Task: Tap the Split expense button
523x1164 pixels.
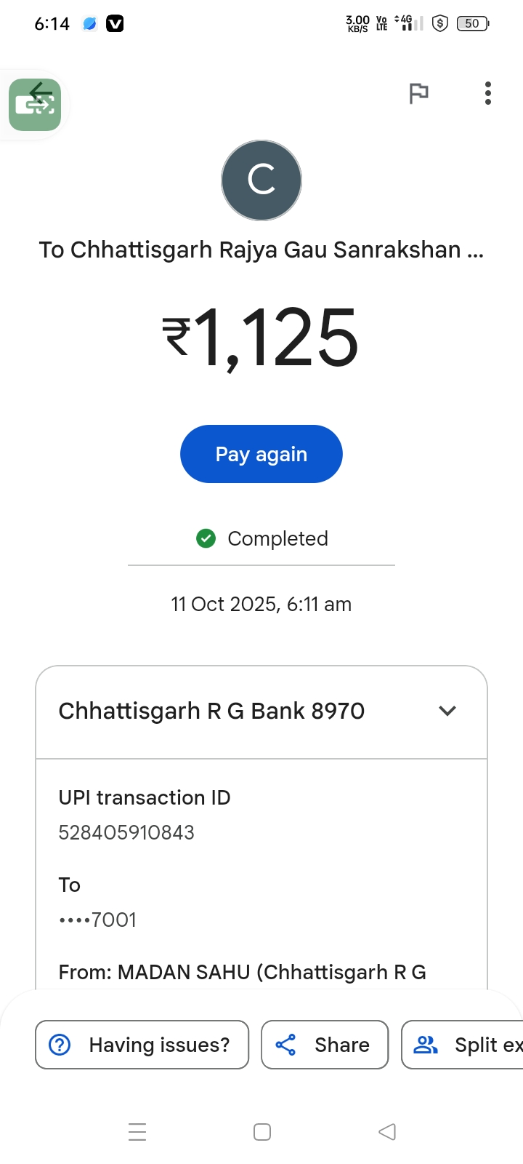Action: (479, 1045)
